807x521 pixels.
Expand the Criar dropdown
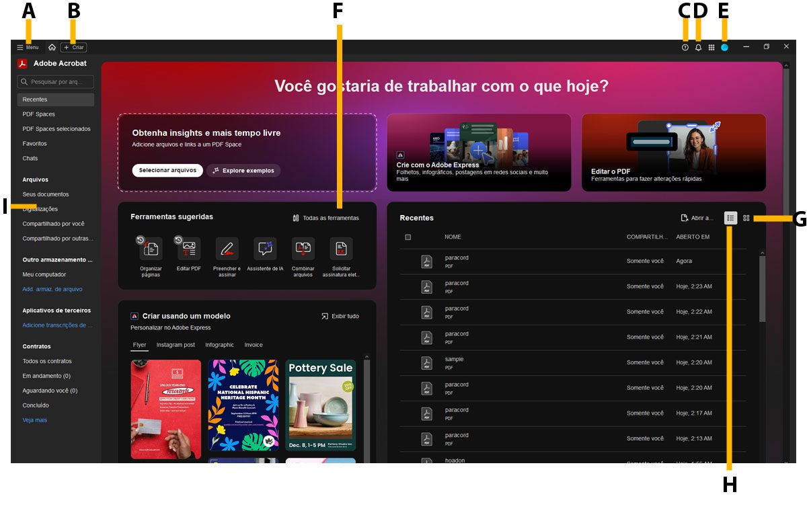(x=73, y=47)
